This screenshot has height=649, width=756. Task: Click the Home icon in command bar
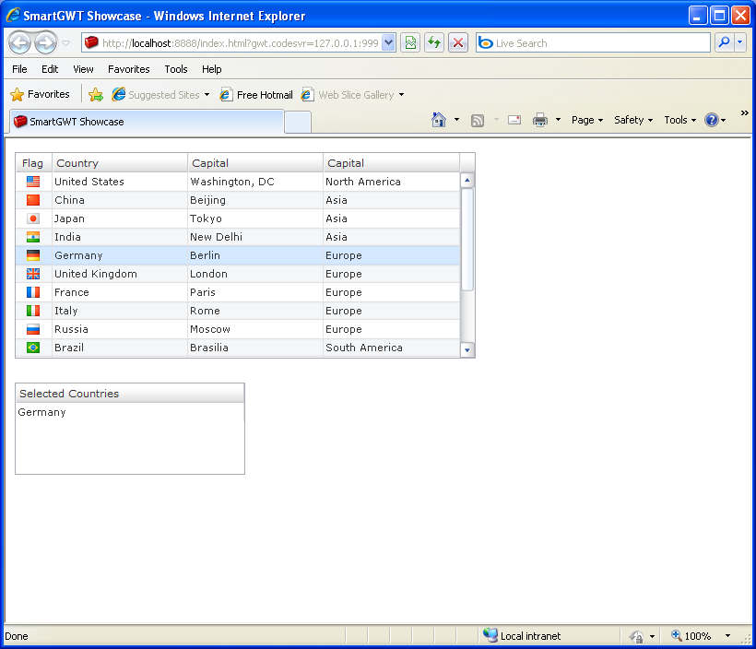point(439,120)
